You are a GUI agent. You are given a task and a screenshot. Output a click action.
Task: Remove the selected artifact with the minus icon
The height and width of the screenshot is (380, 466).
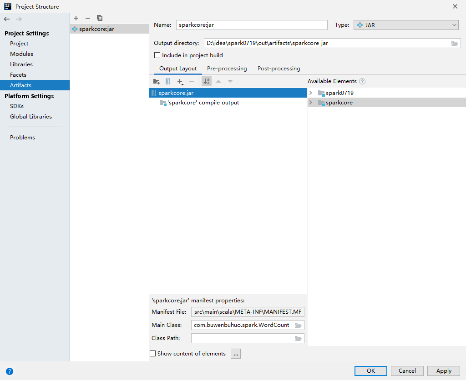(x=88, y=18)
